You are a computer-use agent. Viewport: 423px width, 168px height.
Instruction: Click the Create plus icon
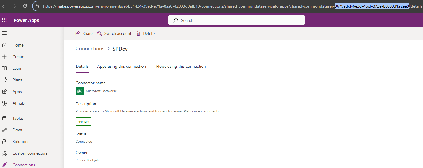tap(4, 57)
